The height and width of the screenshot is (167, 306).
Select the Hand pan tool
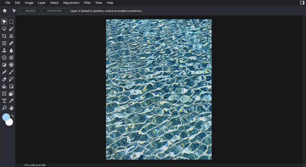[11, 108]
